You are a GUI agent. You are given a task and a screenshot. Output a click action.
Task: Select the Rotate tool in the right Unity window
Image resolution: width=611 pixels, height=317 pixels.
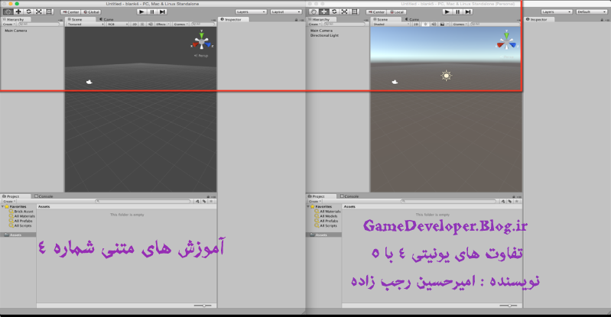point(334,11)
